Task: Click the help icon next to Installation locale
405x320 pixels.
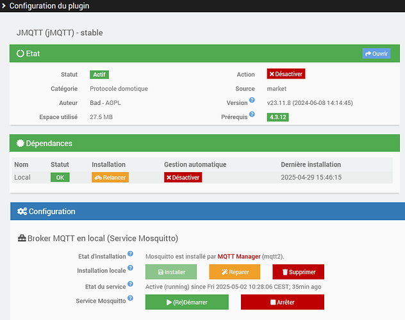Action: [x=131, y=268]
